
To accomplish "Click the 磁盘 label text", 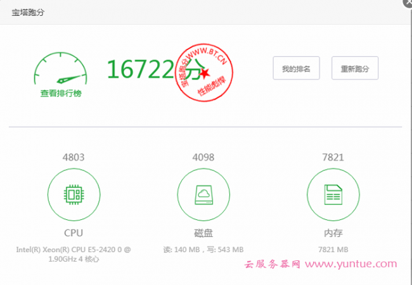I will point(203,232).
